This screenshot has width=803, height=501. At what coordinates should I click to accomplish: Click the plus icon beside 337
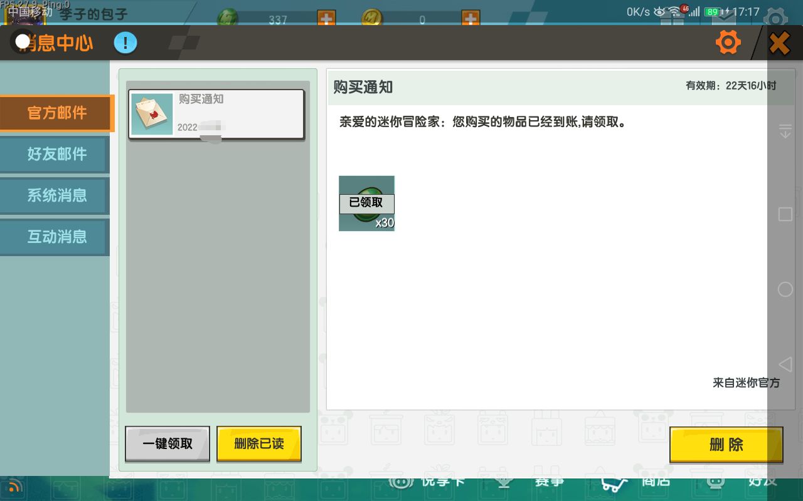coord(326,19)
